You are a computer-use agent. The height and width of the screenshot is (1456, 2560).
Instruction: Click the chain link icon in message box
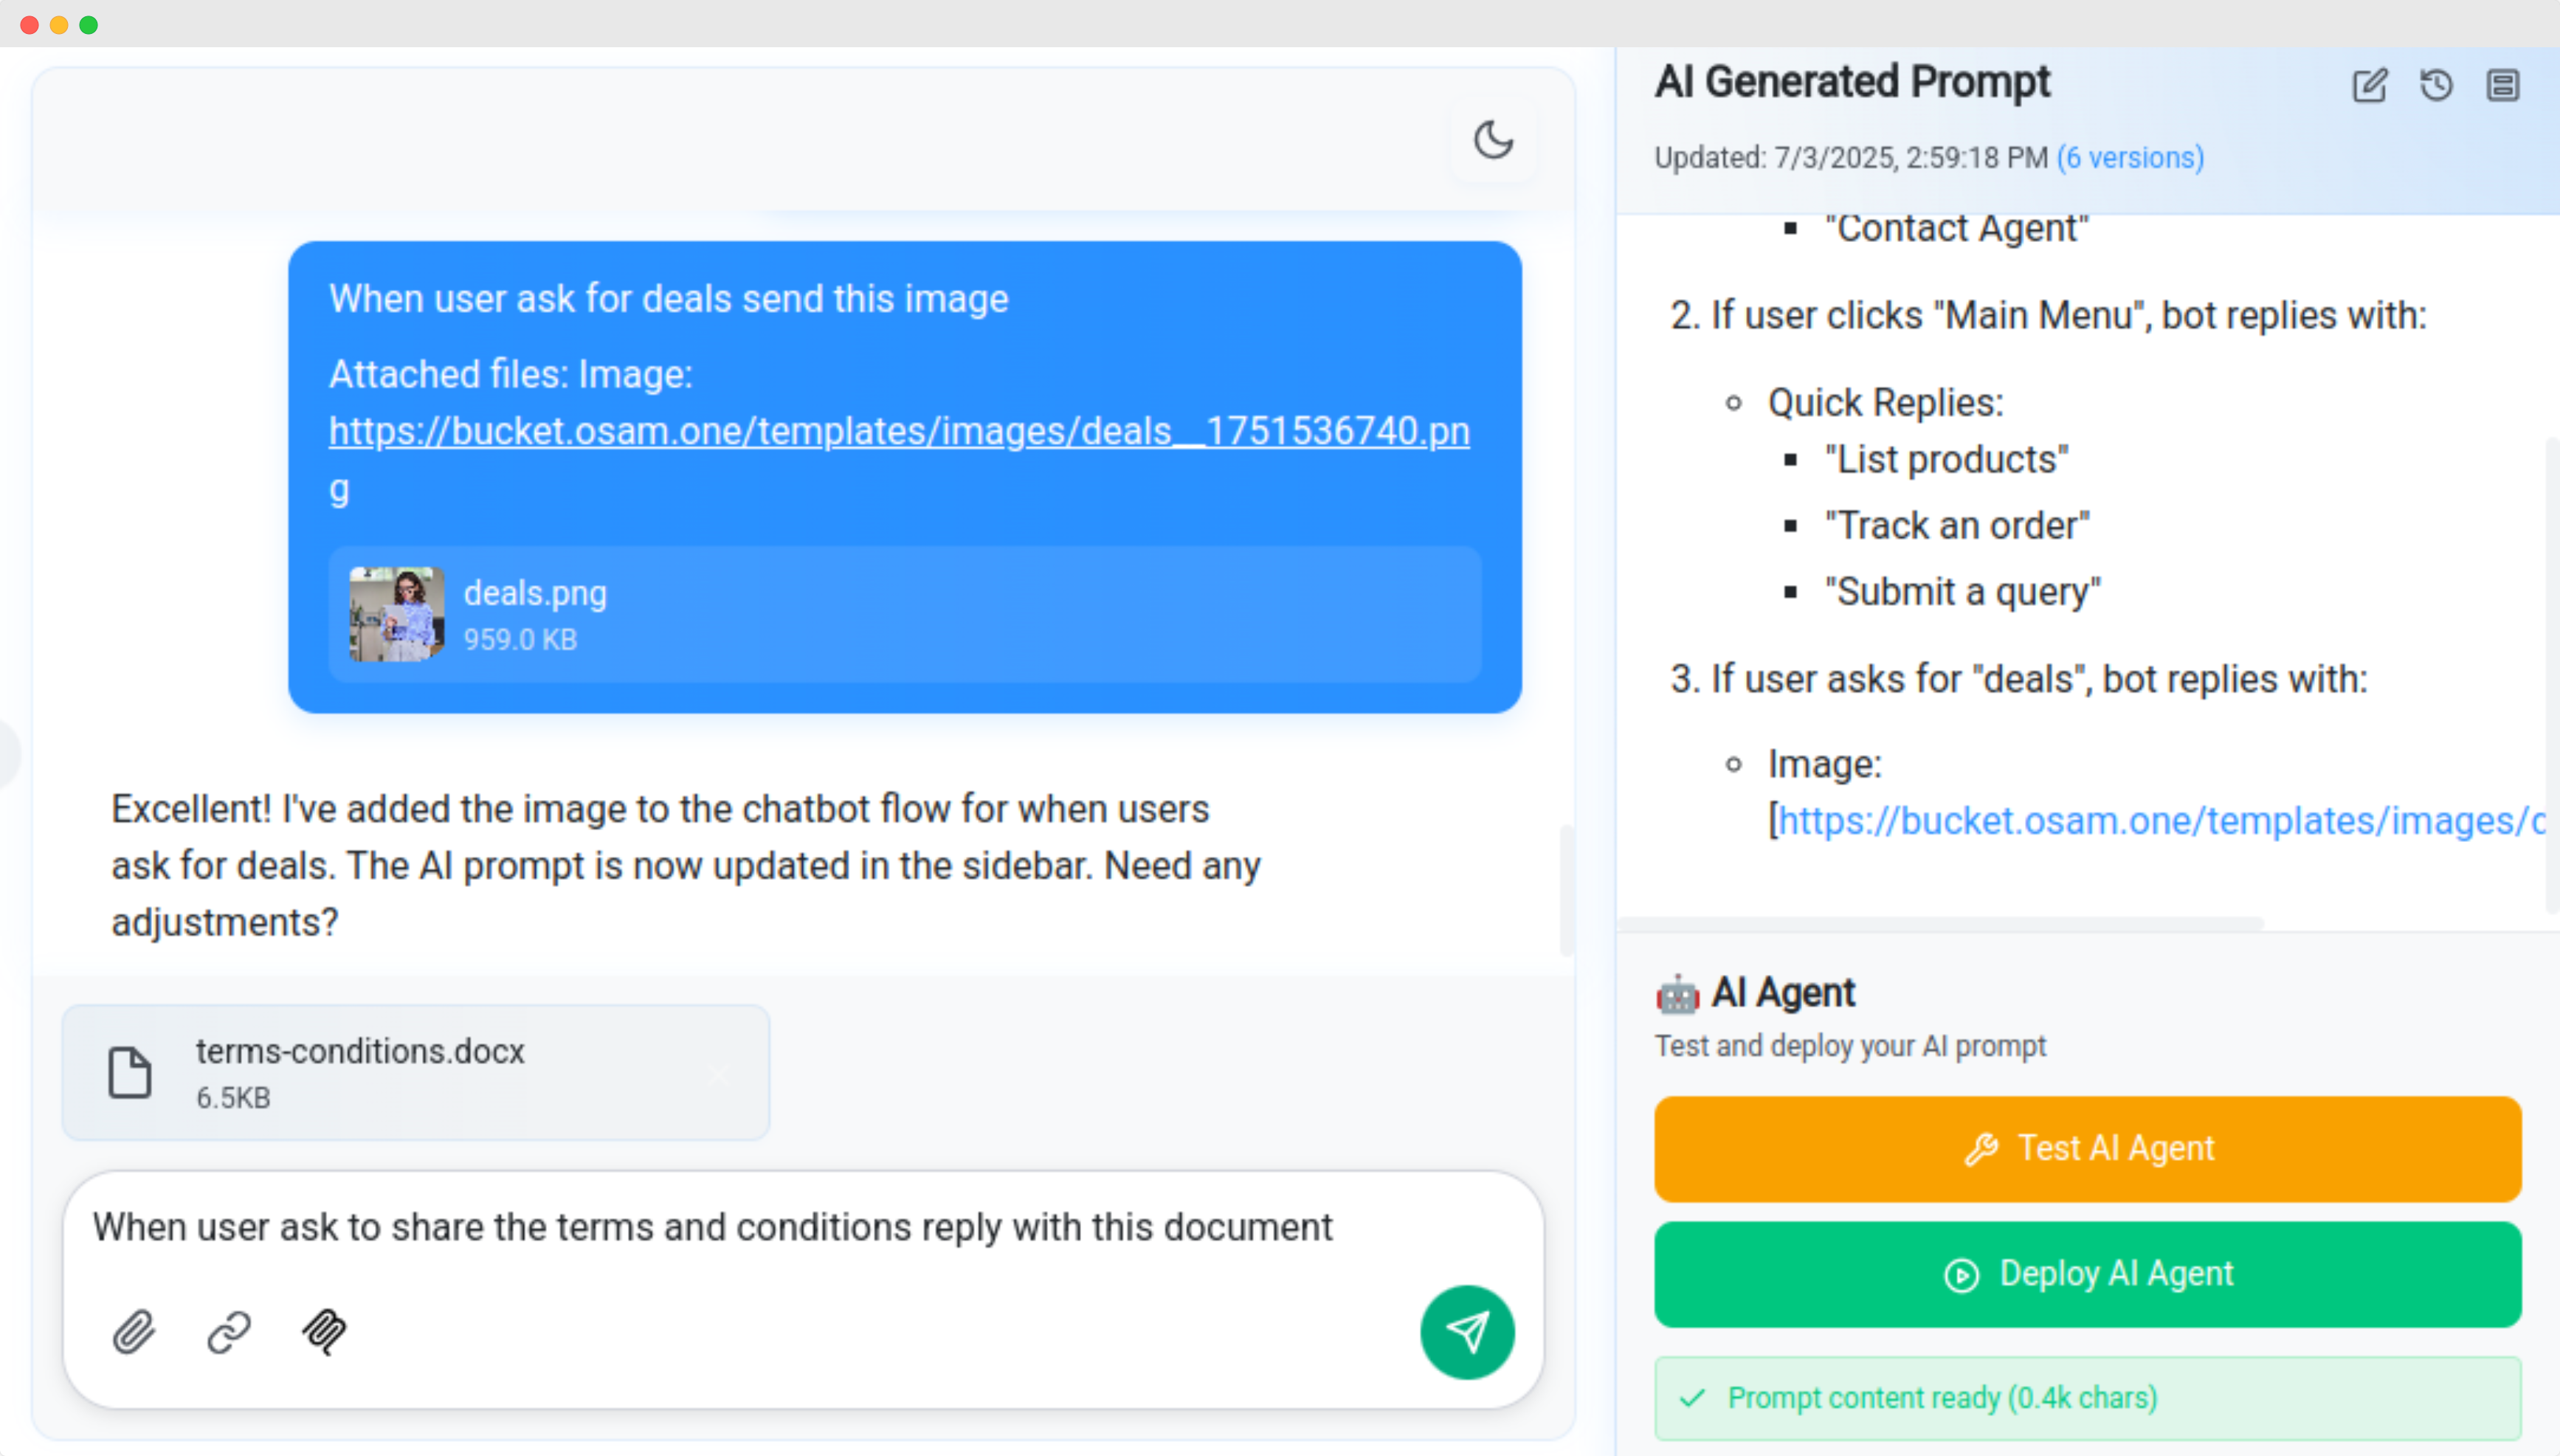tap(229, 1331)
